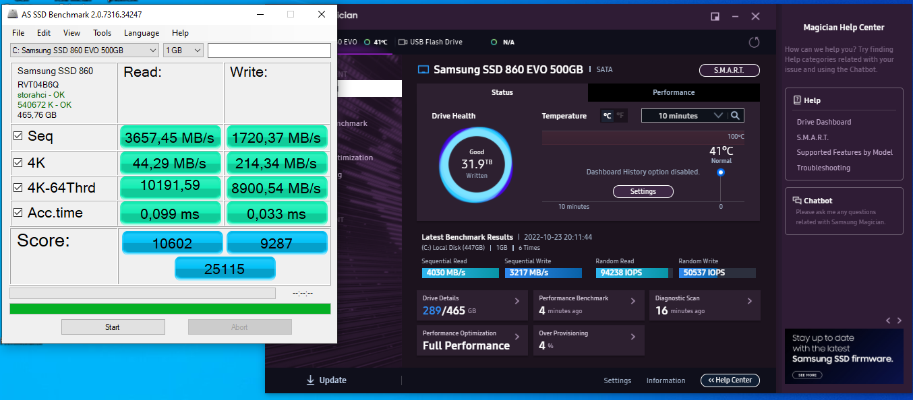Viewport: 913px width, 400px height.
Task: Go to previous banner in Help Center
Action: (x=889, y=321)
